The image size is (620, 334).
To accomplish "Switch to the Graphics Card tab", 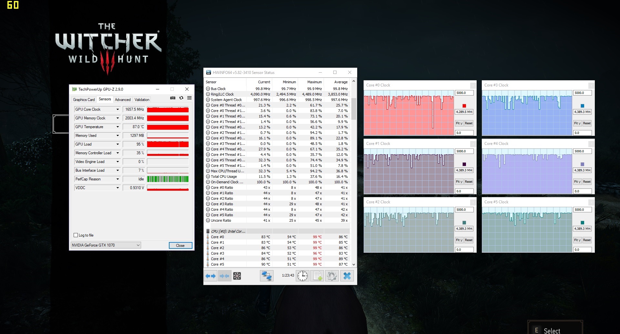I will 84,100.
